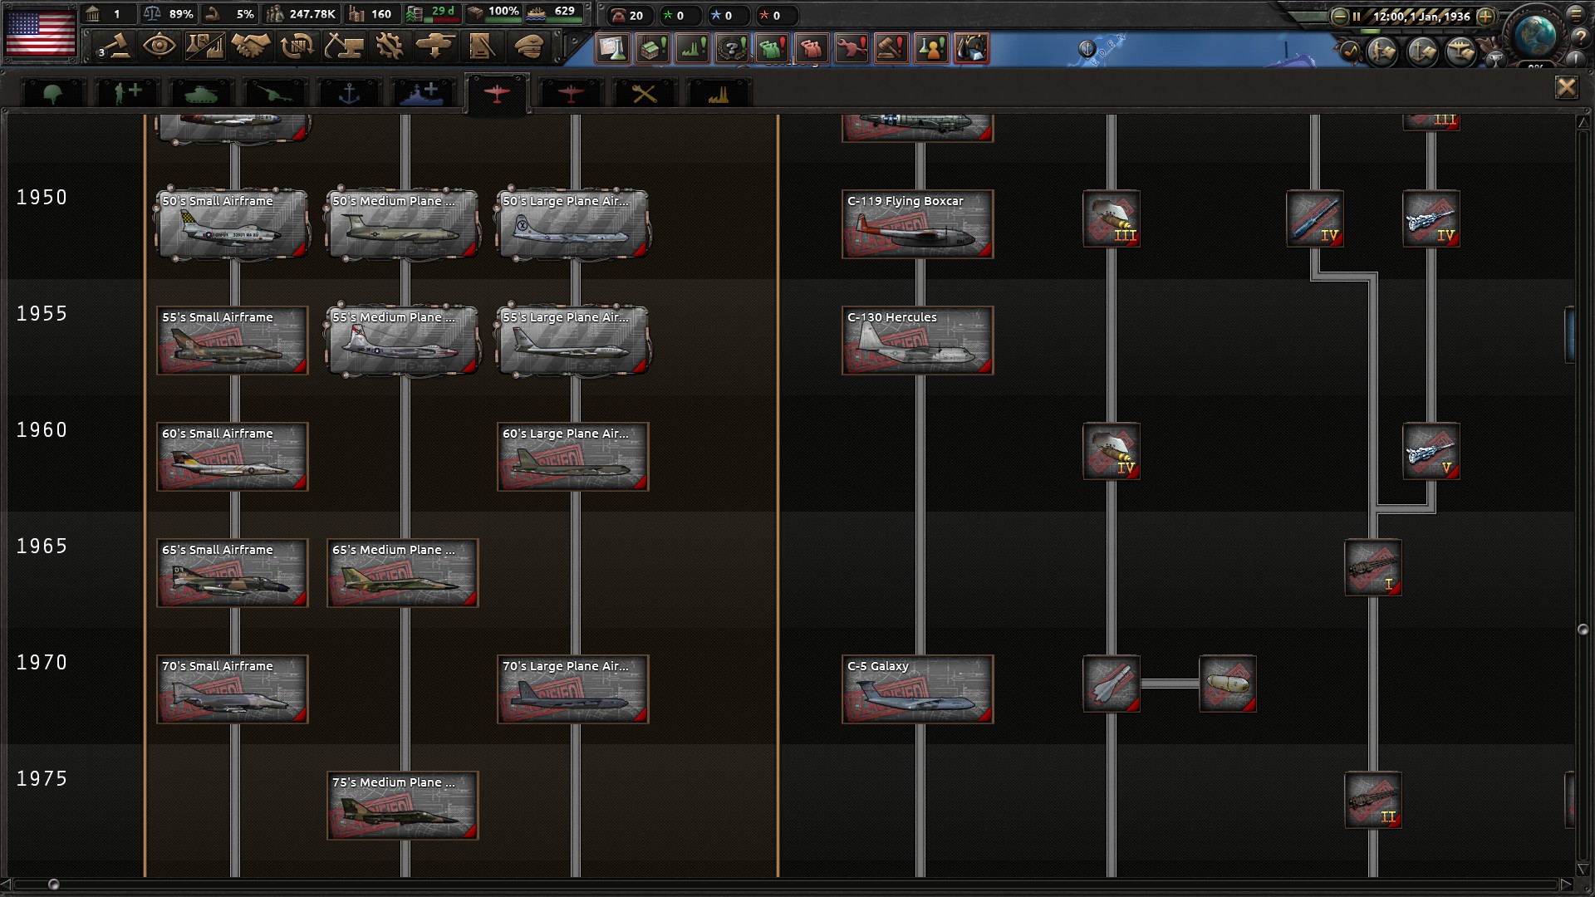This screenshot has width=1595, height=897.
Task: Click the horizontal scrollbar handle at bottom
Action: [54, 885]
